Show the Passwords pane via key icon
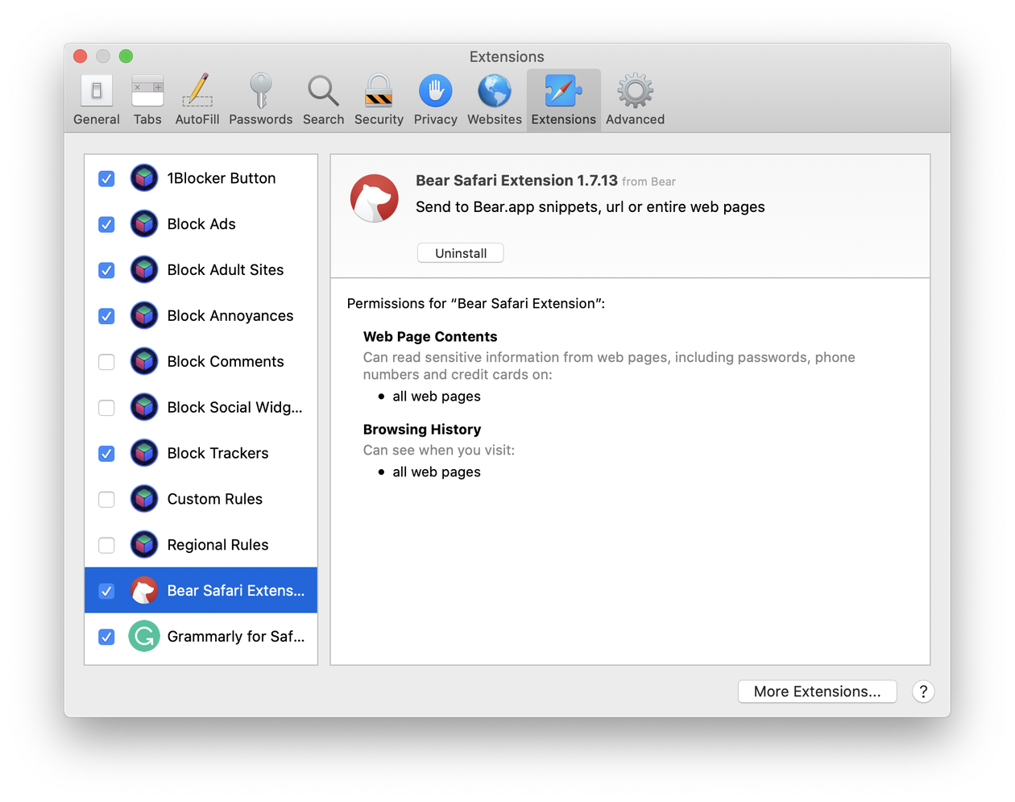The image size is (1015, 802). tap(260, 100)
